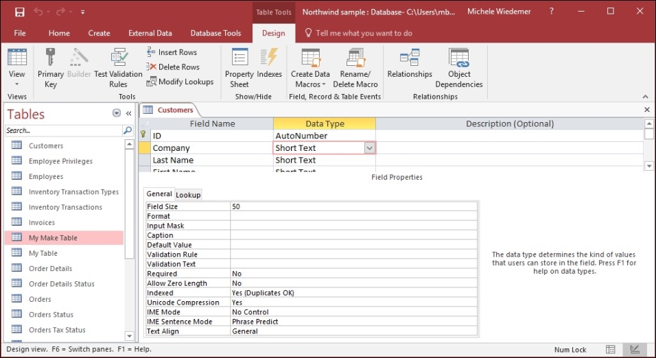
Task: Switch to the Create ribbon tab
Action: pyautogui.click(x=99, y=33)
